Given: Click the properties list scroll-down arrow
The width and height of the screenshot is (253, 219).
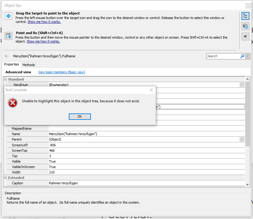Looking at the screenshot, I should coord(248,184).
